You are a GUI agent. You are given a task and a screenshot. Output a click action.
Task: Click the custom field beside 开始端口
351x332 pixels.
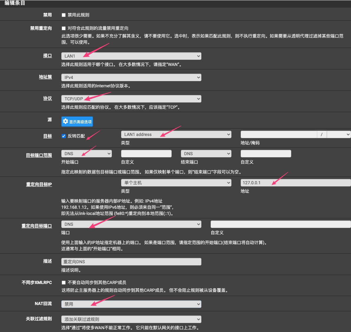pos(146,154)
